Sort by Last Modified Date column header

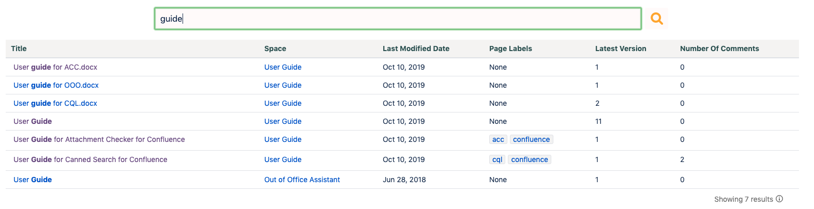coord(416,49)
